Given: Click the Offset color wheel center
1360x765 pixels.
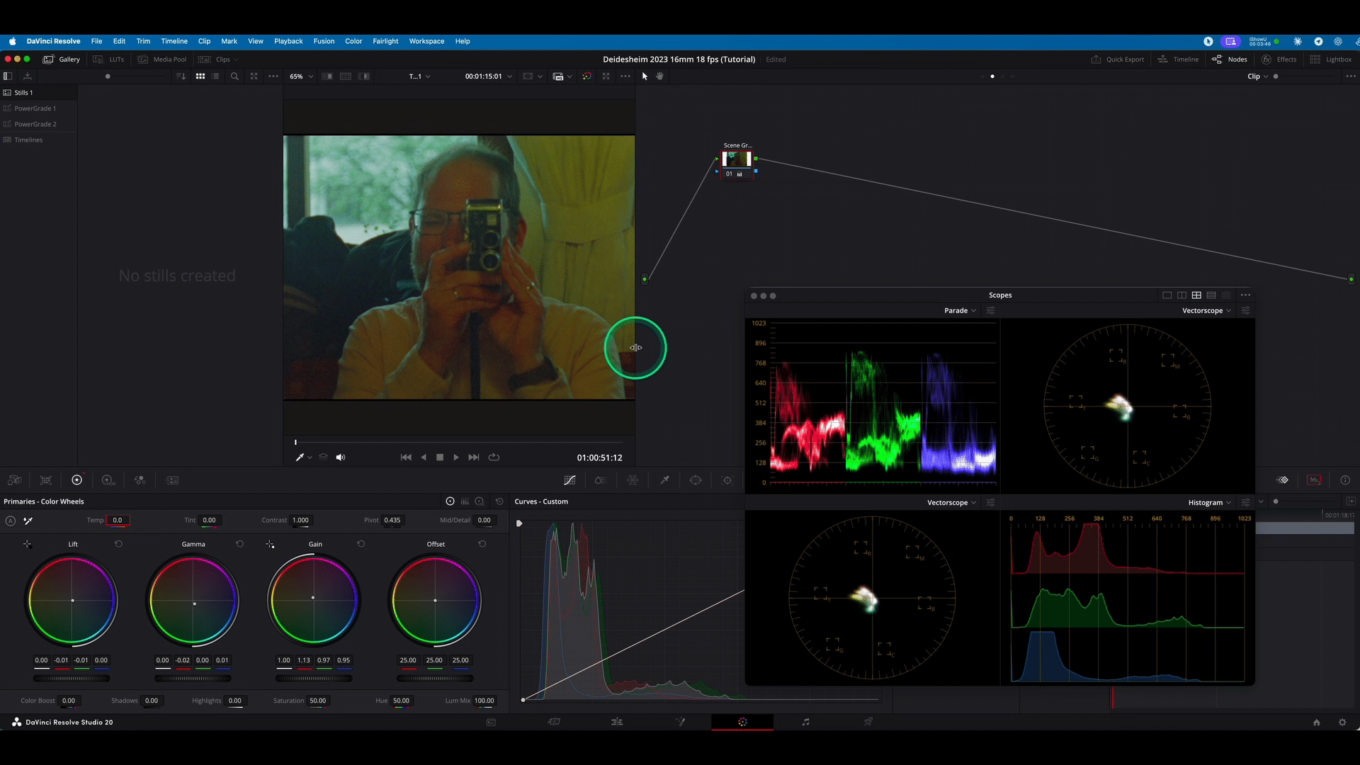Looking at the screenshot, I should (x=435, y=601).
